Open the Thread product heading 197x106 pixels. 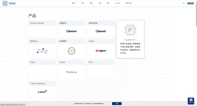[x=62, y=62]
